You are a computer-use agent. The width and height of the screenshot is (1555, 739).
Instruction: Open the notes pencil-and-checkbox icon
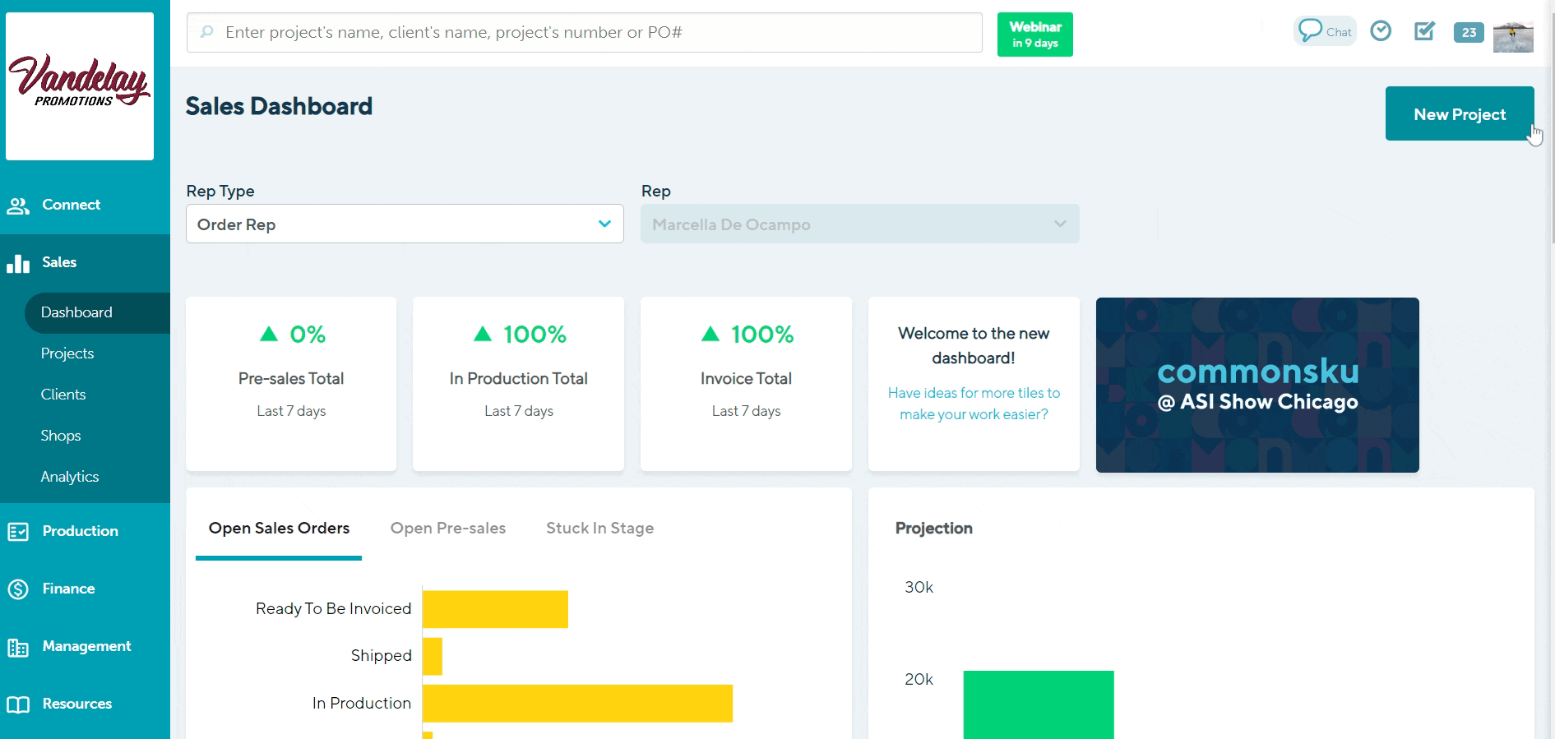(1424, 31)
